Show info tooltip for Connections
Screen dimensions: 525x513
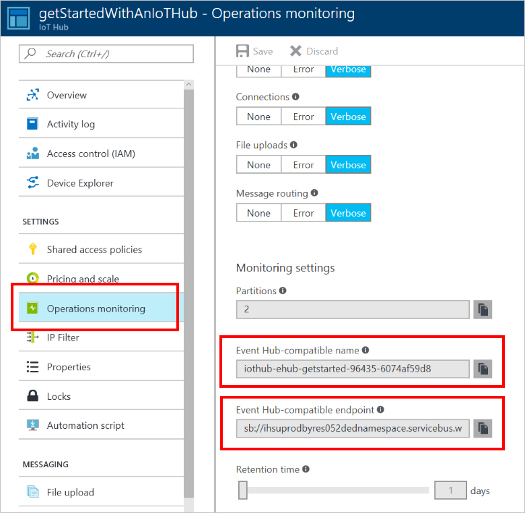pos(295,96)
